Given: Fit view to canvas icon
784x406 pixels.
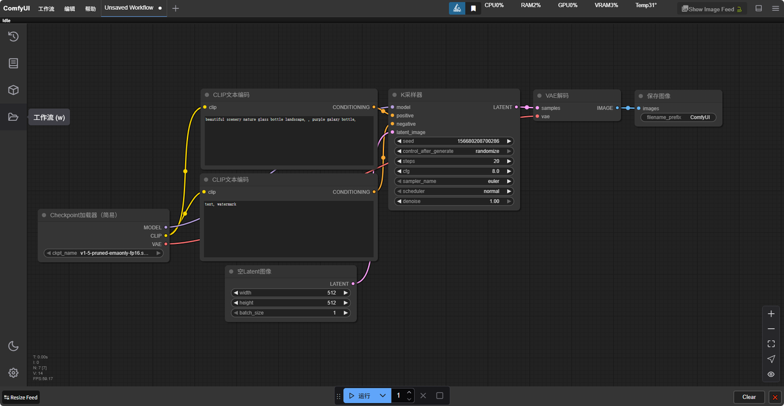Looking at the screenshot, I should pyautogui.click(x=771, y=344).
